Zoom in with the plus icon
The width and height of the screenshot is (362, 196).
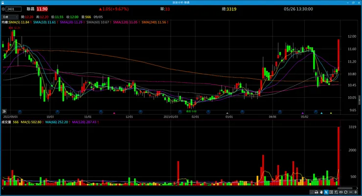pyautogui.click(x=356, y=192)
